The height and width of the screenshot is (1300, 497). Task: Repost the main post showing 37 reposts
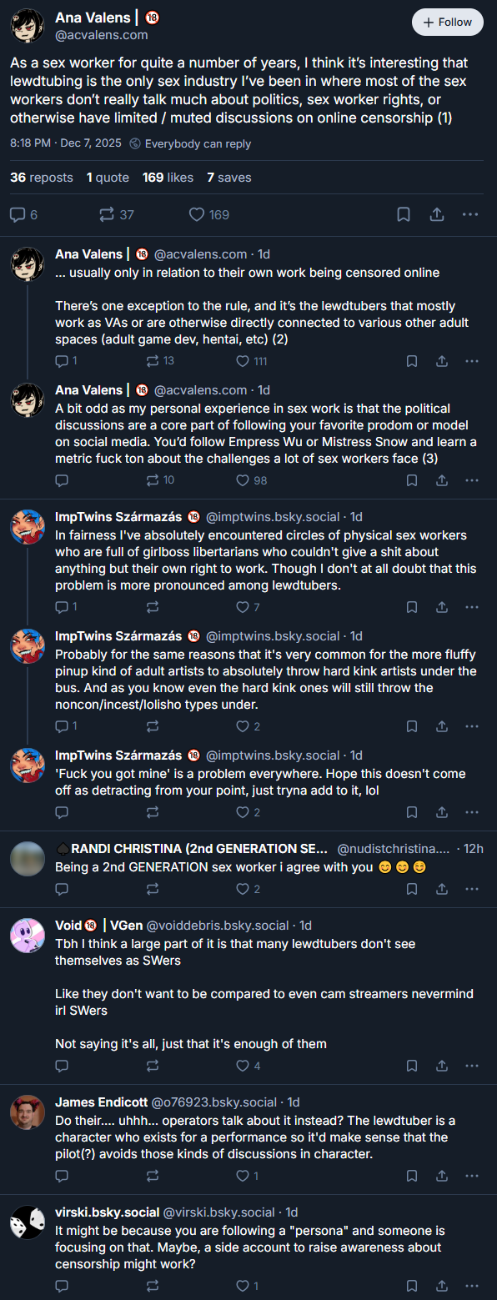(x=117, y=214)
